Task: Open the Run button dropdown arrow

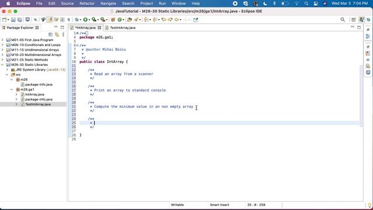Action: pyautogui.click(x=89, y=20)
